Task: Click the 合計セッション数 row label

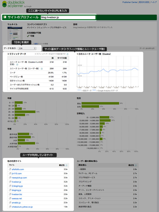Action: (x=17, y=81)
